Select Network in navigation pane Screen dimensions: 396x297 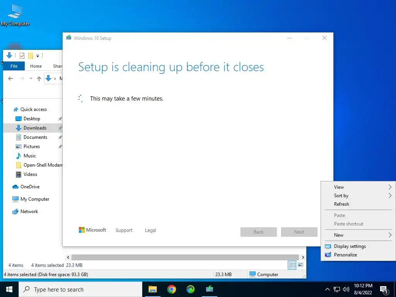[x=29, y=212]
